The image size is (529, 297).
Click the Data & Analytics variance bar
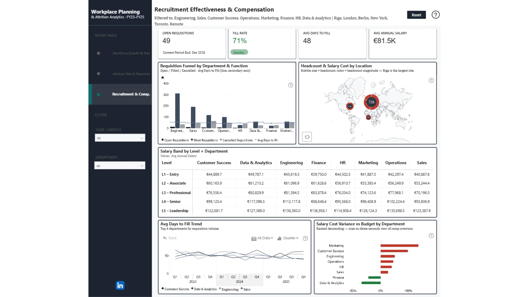tap(371, 283)
